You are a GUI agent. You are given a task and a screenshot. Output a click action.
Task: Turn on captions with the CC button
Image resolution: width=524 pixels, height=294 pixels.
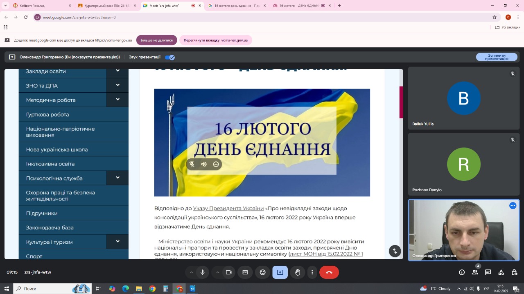click(245, 272)
